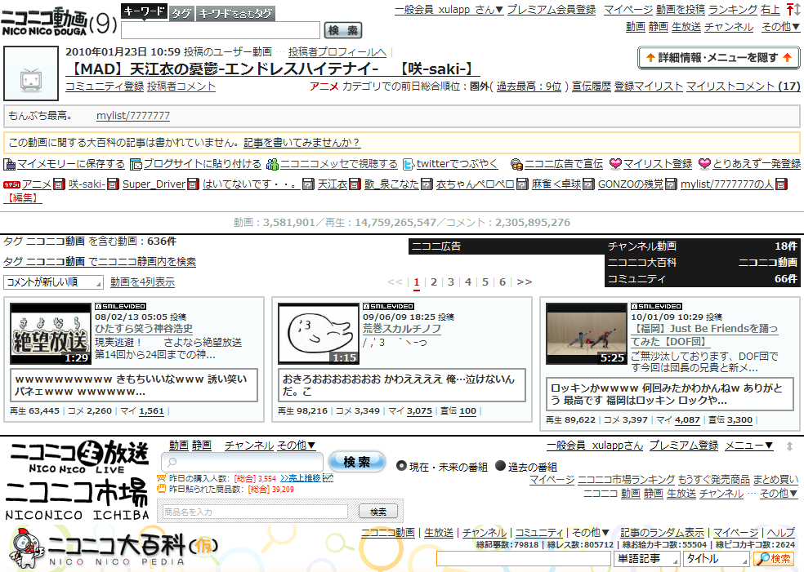Click the sales trend chart icon
804x572 pixels.
pyautogui.click(x=328, y=478)
